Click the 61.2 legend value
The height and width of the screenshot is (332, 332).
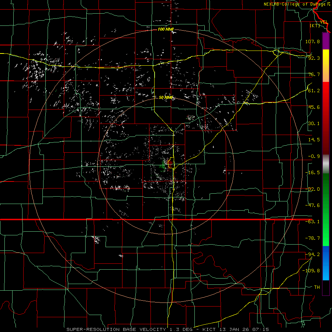coord(314,91)
